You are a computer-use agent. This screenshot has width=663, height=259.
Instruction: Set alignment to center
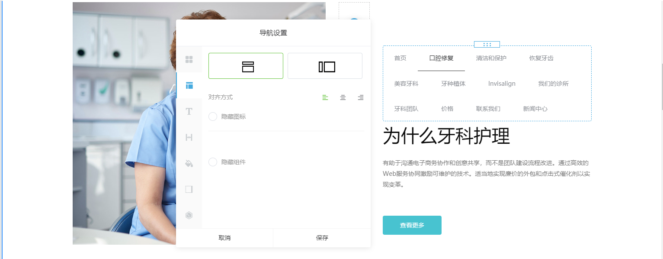[x=343, y=98]
